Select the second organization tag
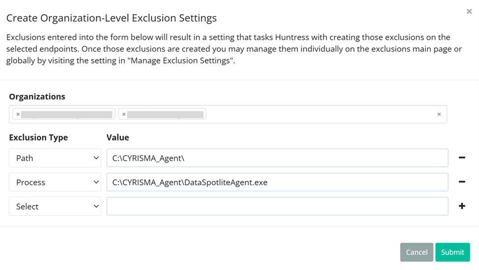 coord(166,114)
